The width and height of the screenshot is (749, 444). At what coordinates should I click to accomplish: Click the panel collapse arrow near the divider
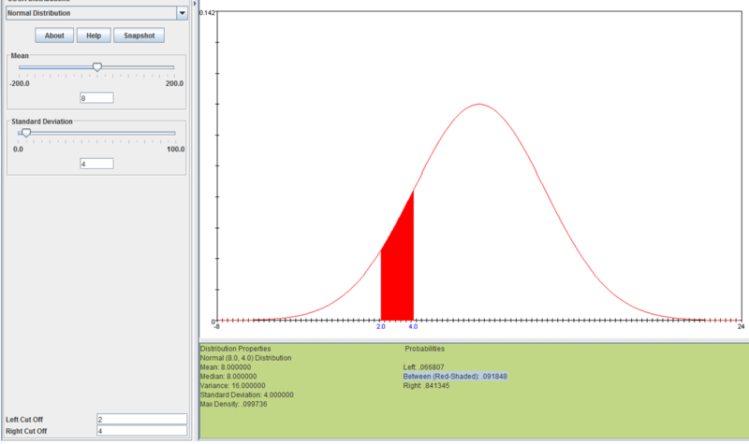pyautogui.click(x=195, y=4)
